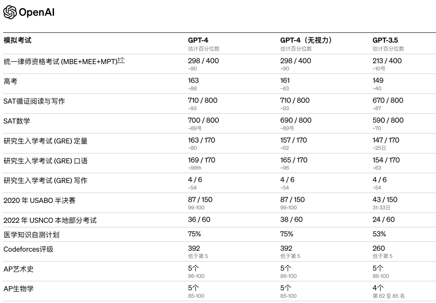Click the Codeforces评级 row label
Image resolution: width=436 pixels, height=303 pixels.
click(x=28, y=249)
